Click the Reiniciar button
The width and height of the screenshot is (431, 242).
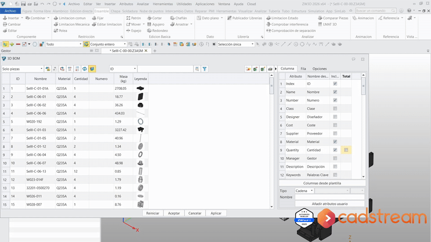153,213
